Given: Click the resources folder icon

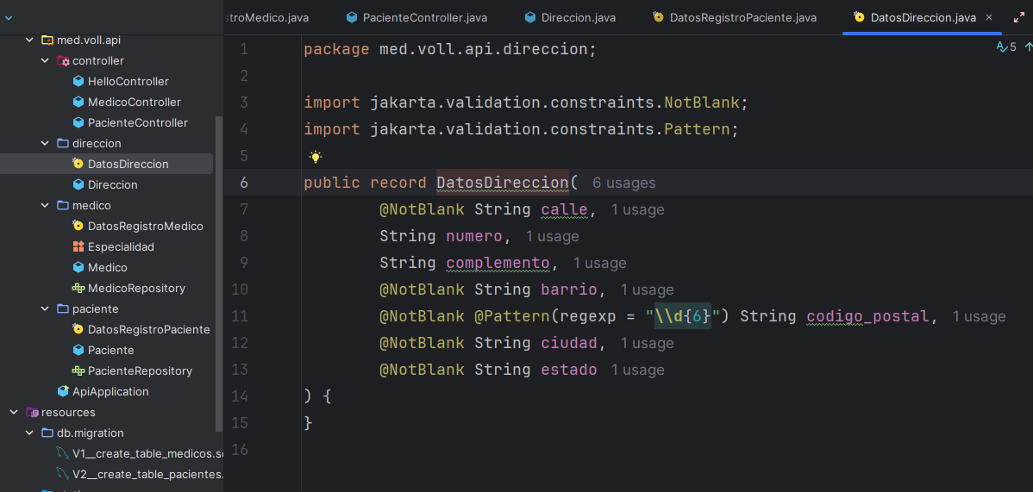Looking at the screenshot, I should point(32,413).
